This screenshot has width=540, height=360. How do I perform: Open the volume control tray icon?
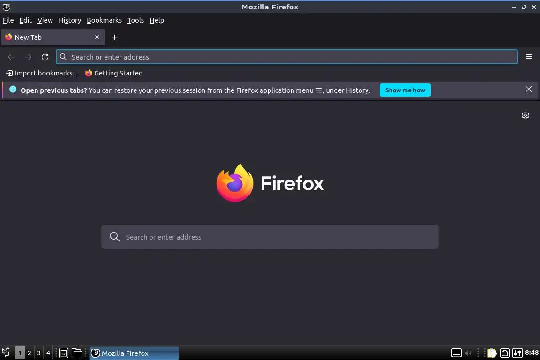(x=469, y=353)
